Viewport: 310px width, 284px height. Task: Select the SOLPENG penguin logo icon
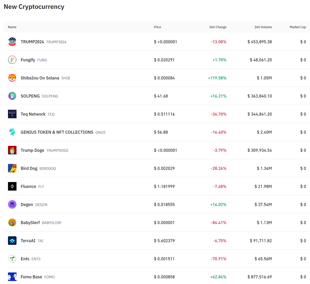(12, 96)
